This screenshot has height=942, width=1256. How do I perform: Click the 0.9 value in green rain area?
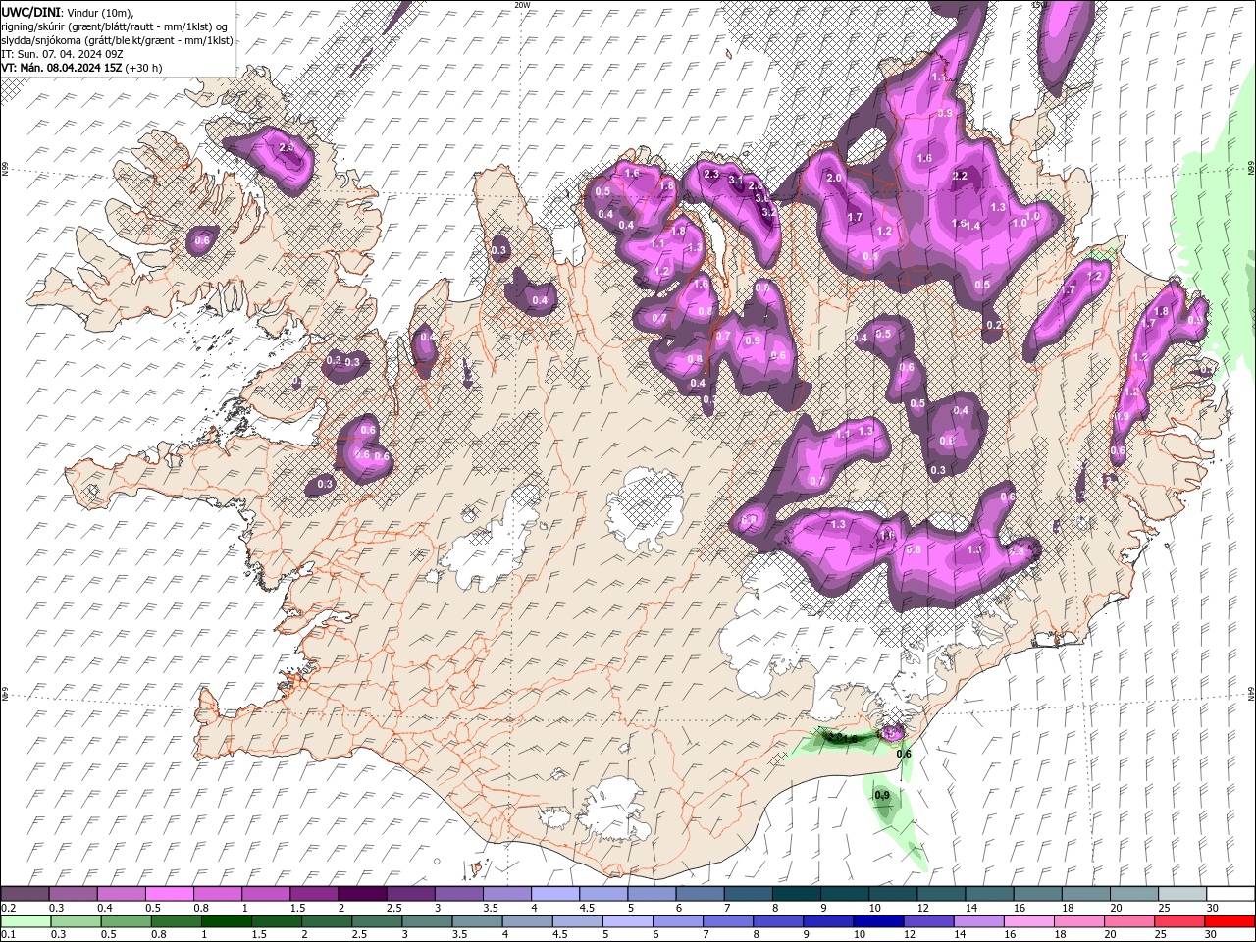882,795
